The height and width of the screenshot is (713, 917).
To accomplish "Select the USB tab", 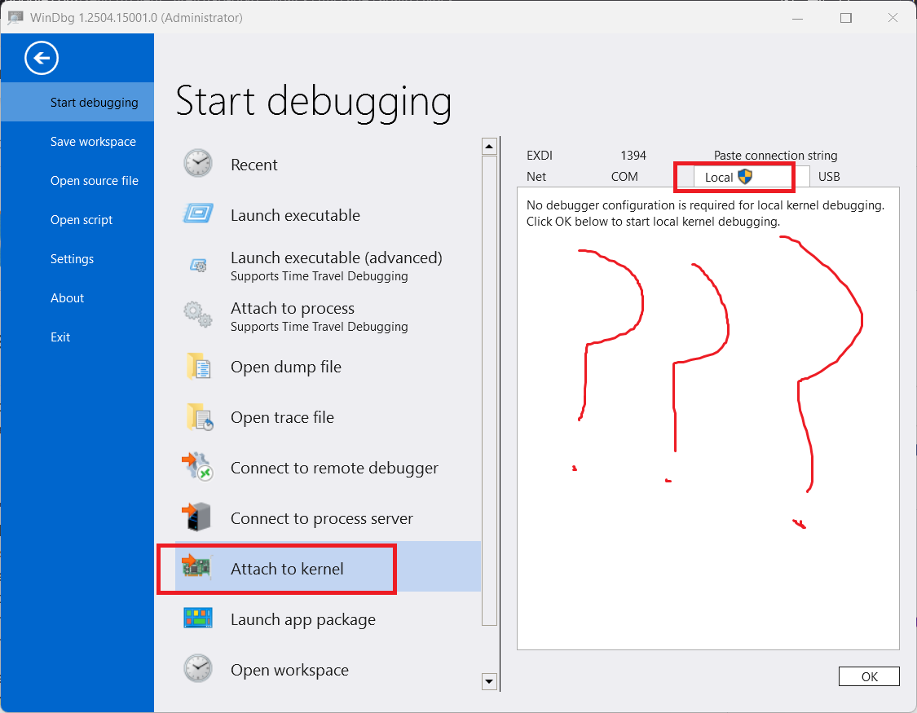I will click(x=829, y=177).
